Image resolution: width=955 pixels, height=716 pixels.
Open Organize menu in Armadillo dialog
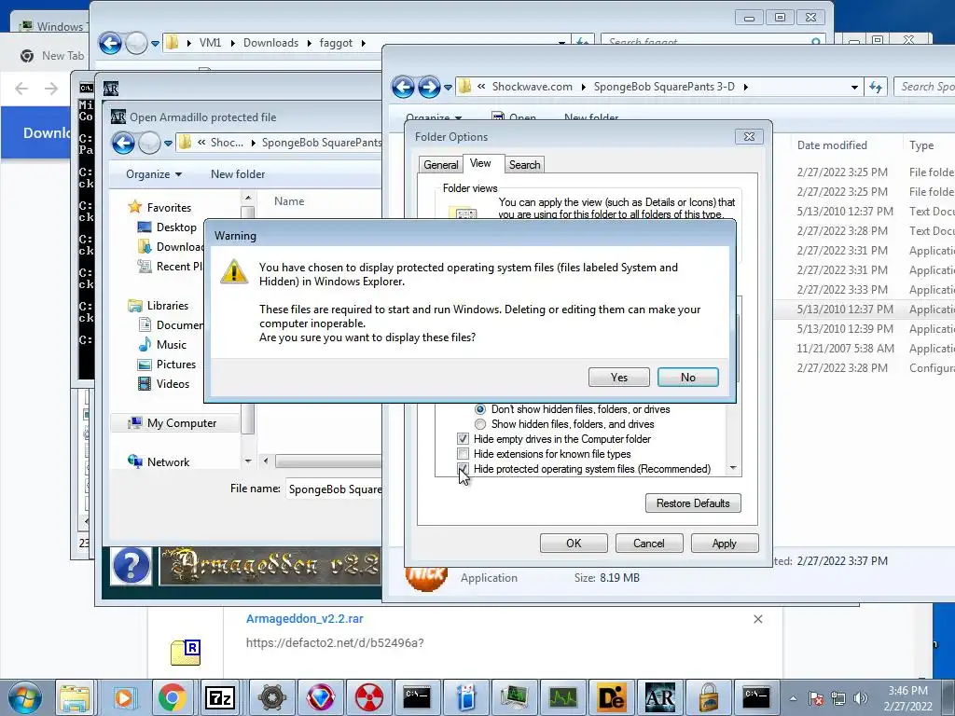point(154,174)
